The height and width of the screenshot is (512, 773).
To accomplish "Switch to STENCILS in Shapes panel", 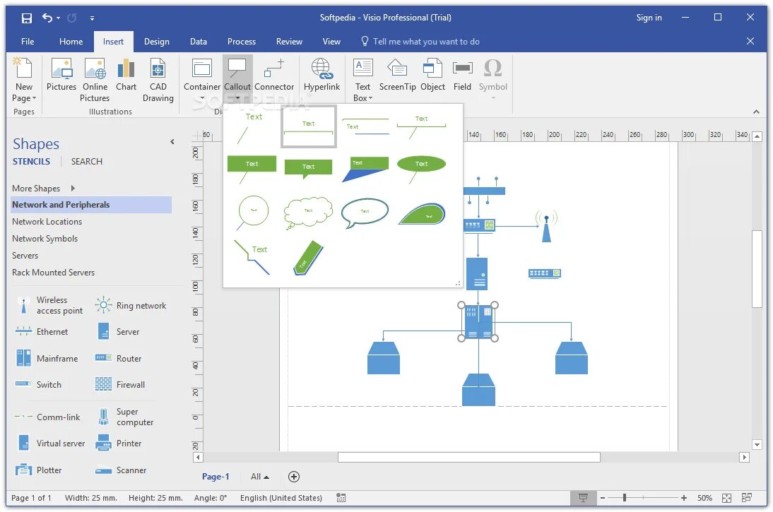I will pyautogui.click(x=31, y=162).
